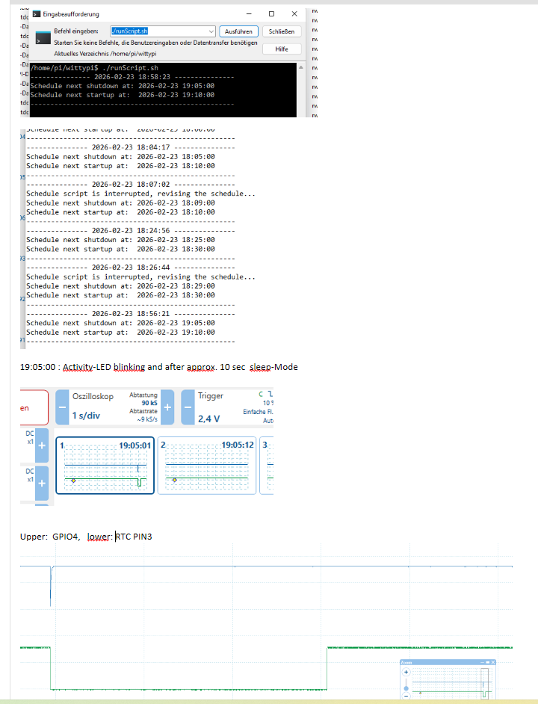Click the log timestamp '2026-02-23 18:26:44'
The image size is (538, 704).
pyautogui.click(x=131, y=267)
